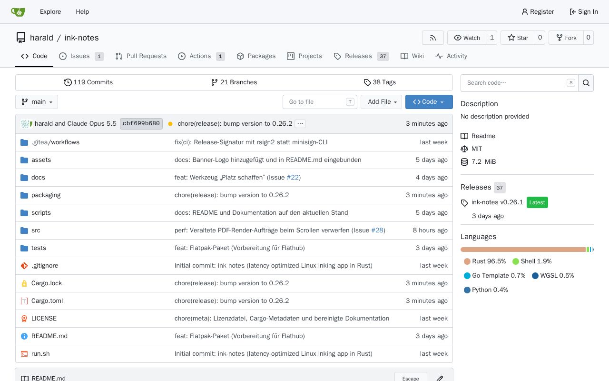View the 119 Commits history
609x381 pixels.
point(88,82)
